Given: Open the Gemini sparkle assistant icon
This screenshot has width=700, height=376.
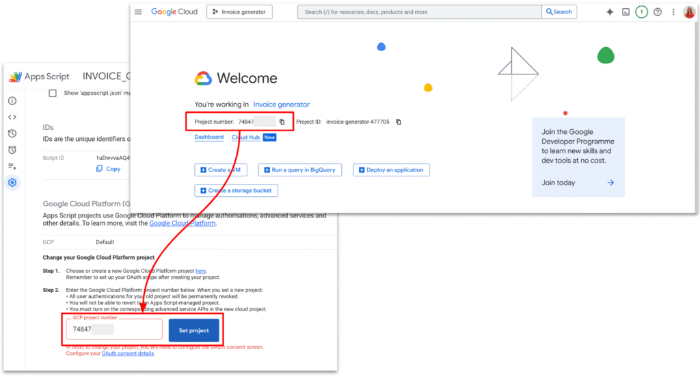Looking at the screenshot, I should [x=610, y=12].
